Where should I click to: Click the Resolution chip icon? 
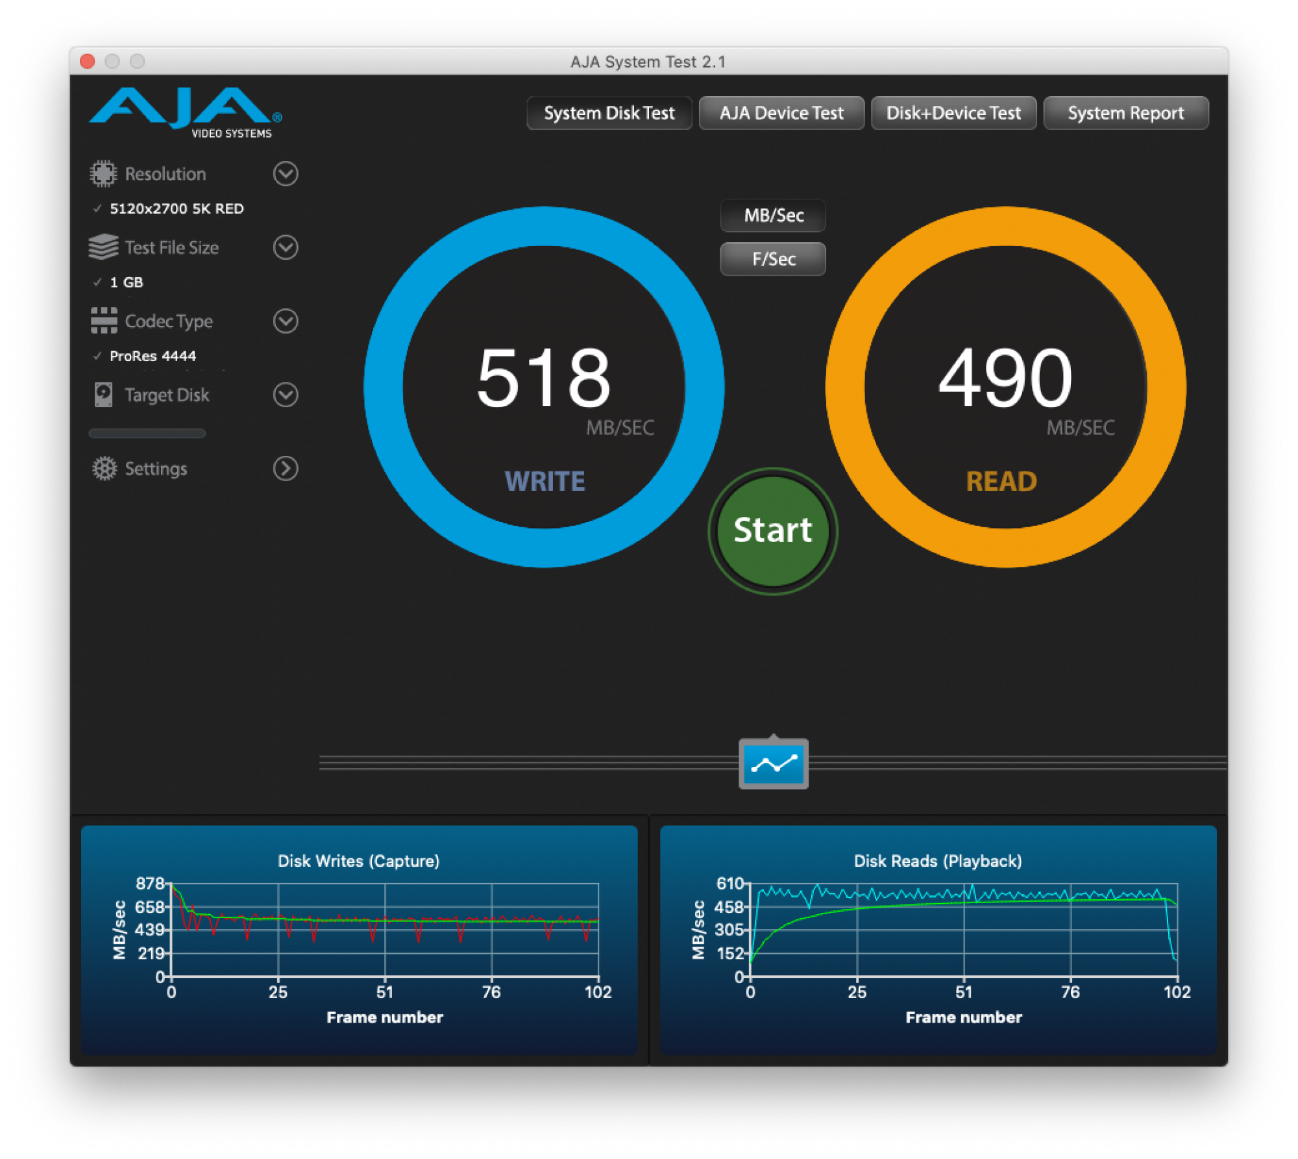point(103,173)
